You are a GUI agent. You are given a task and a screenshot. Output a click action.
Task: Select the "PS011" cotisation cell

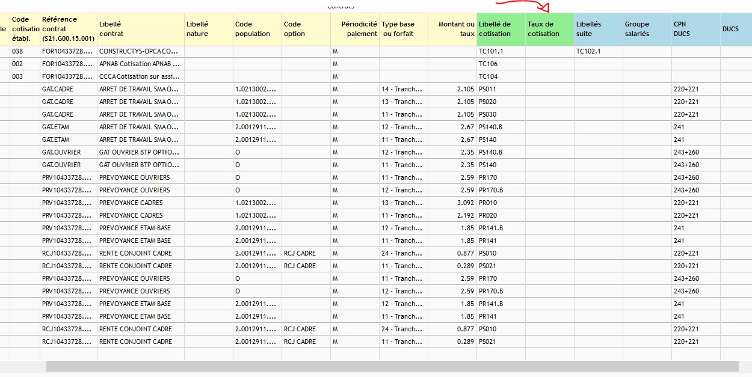(501, 90)
